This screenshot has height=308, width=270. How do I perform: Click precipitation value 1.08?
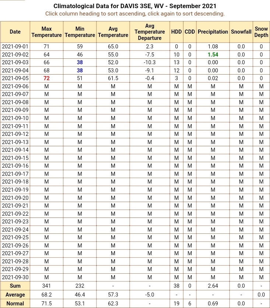click(213, 47)
